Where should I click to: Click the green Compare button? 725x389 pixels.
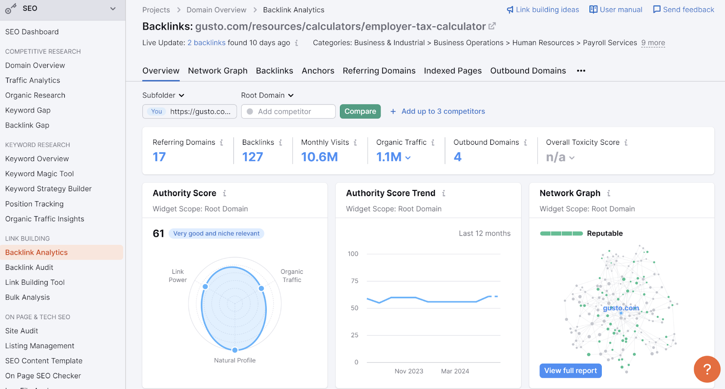[360, 112]
